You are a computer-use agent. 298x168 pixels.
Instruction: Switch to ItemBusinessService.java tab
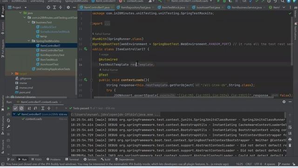tap(246, 7)
